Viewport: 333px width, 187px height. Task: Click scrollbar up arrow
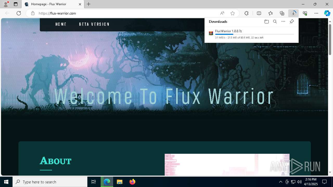(330, 21)
